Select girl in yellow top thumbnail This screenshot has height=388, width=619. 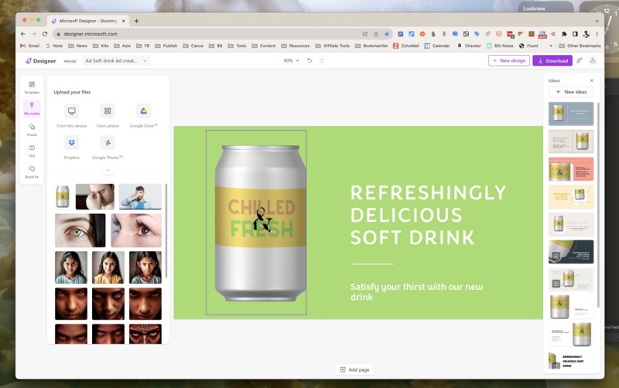(108, 267)
